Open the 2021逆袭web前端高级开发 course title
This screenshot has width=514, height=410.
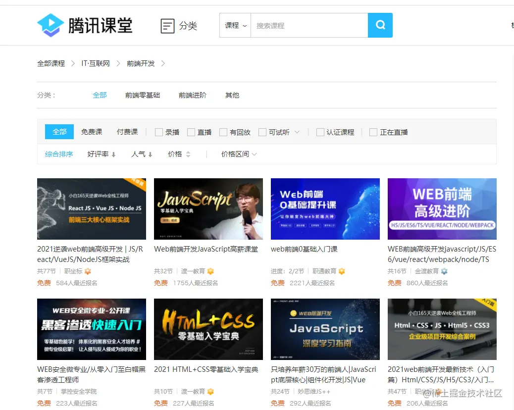[x=90, y=254]
